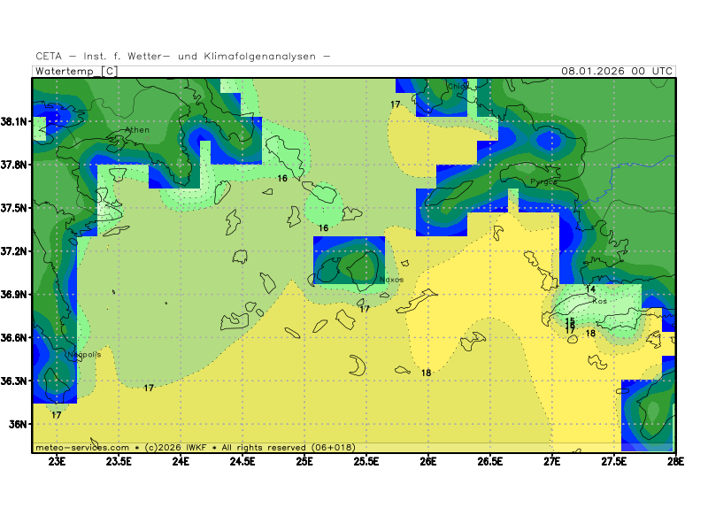The height and width of the screenshot is (531, 708).
Task: Click the 36N latitude axis label
Action: pyautogui.click(x=19, y=424)
